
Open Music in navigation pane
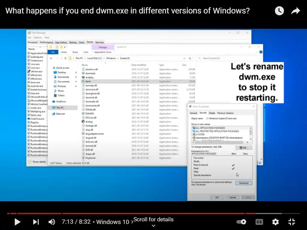pos(61,91)
